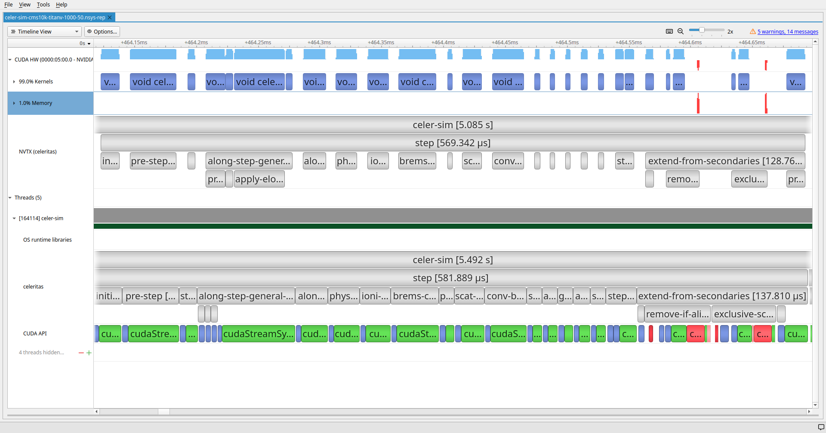826x433 pixels.
Task: Click the red minus show-fewer-threads icon
Action: pyautogui.click(x=81, y=353)
